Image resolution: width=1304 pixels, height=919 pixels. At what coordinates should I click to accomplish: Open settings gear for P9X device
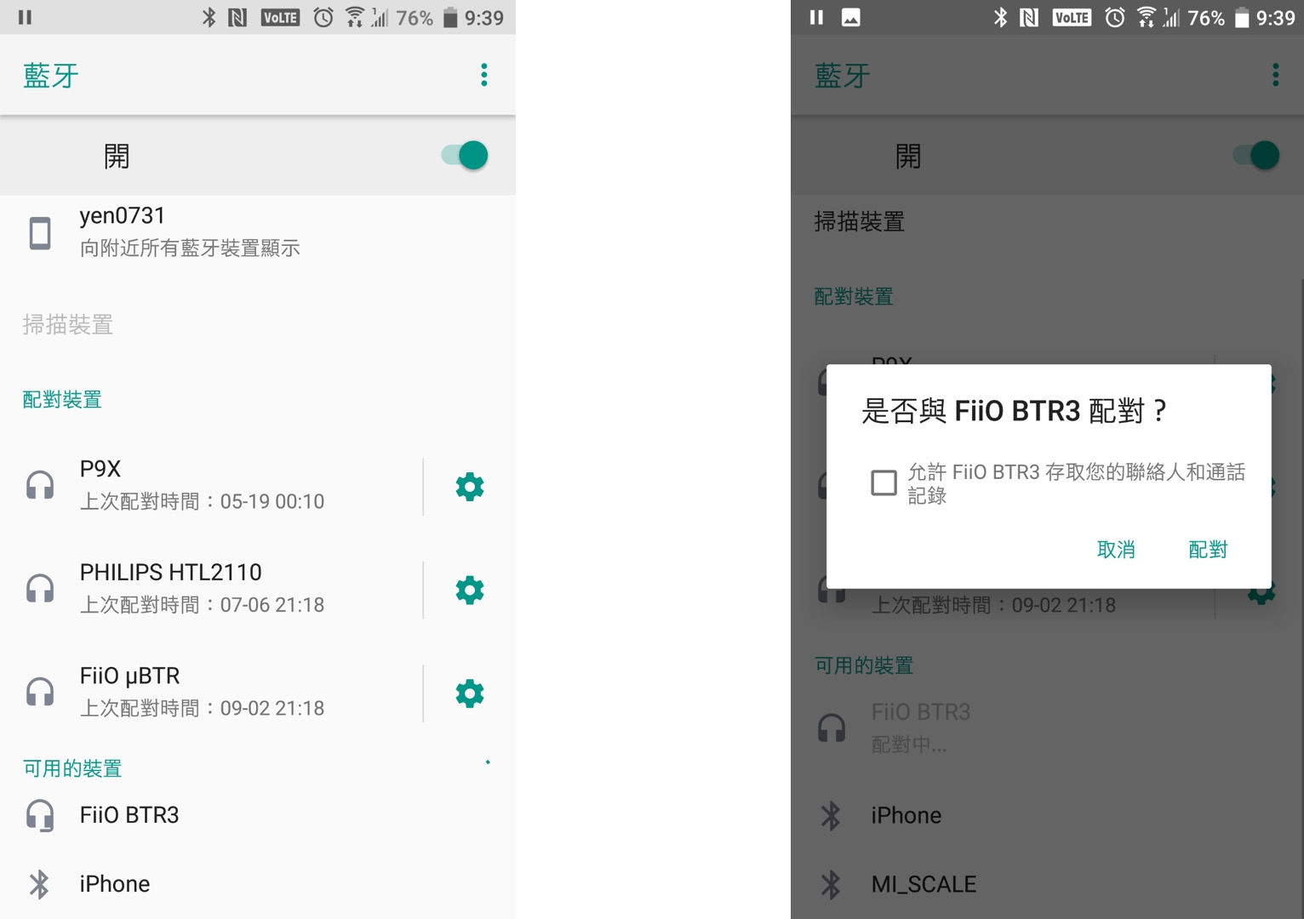[469, 487]
